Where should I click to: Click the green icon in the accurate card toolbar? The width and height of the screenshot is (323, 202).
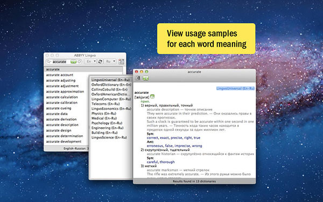coord(146,78)
